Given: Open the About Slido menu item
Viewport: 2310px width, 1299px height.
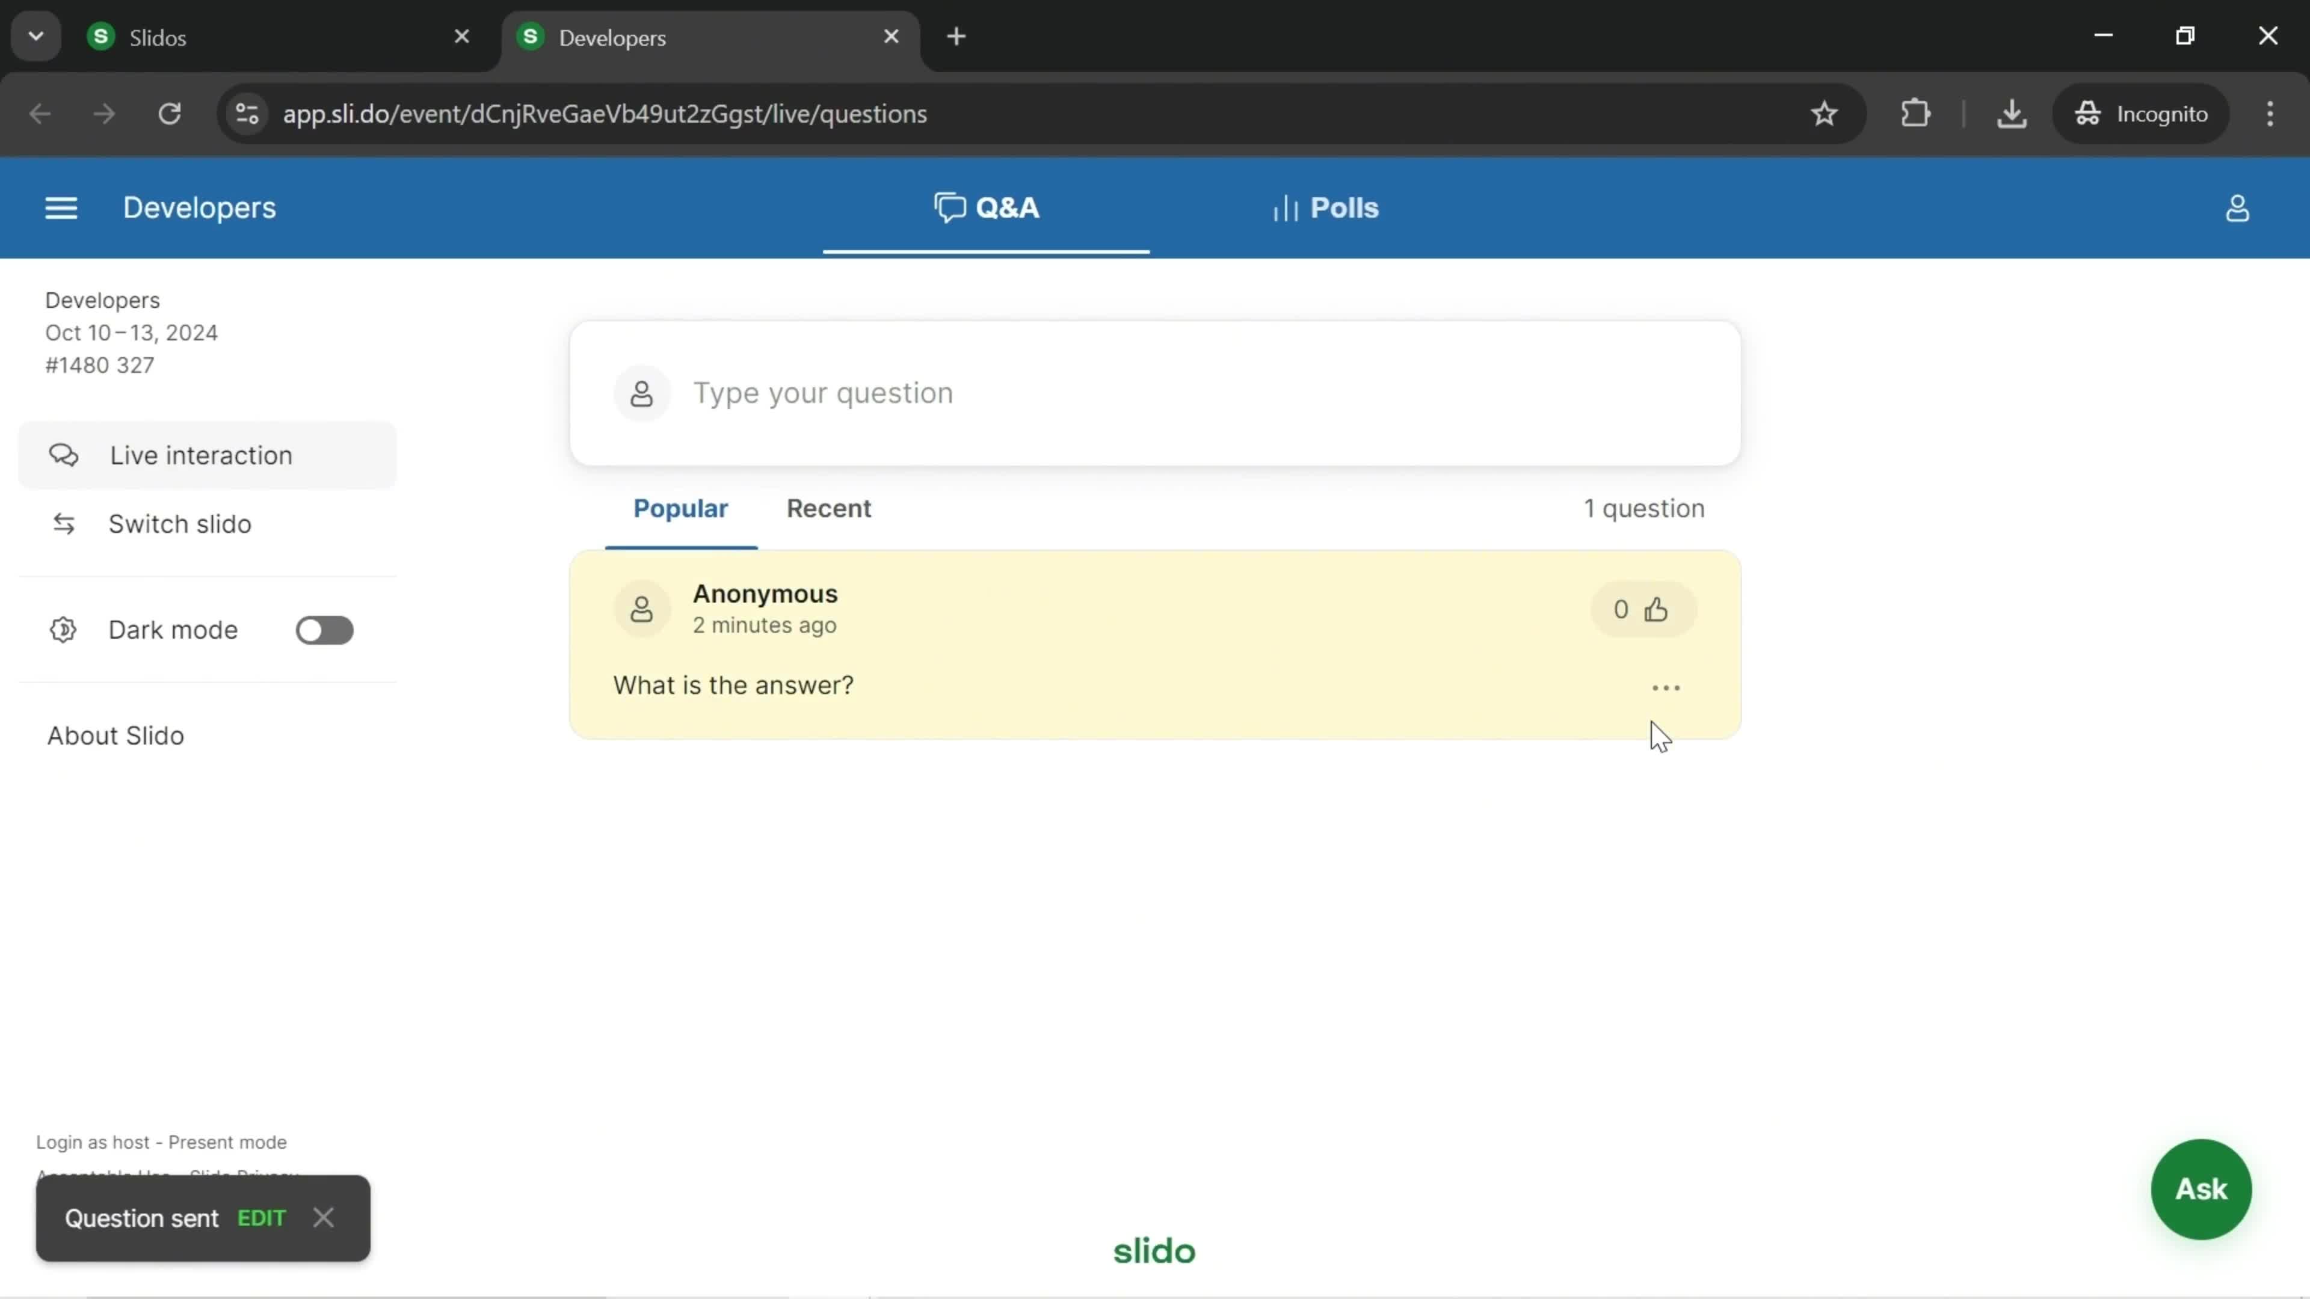Looking at the screenshot, I should click(114, 734).
